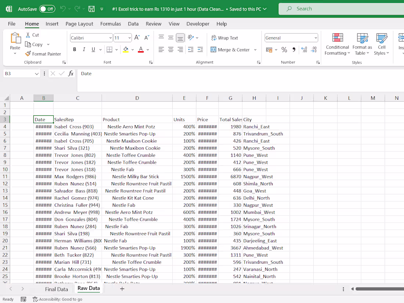The height and width of the screenshot is (303, 404).
Task: Apply Percent Style number format
Action: (x=284, y=48)
